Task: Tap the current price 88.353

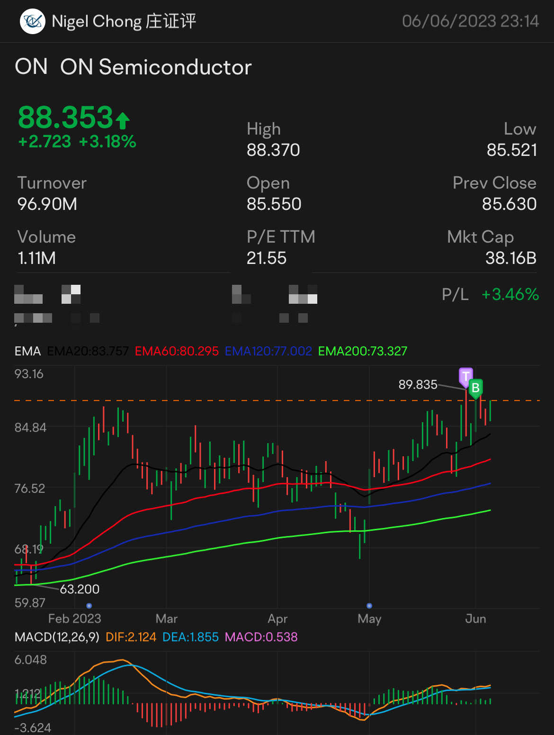Action: click(65, 117)
